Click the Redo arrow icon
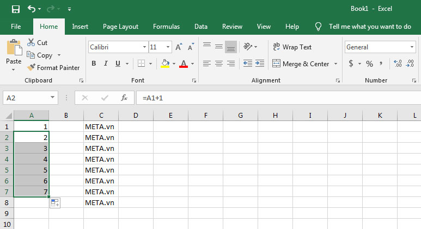The image size is (421, 229). [50, 9]
